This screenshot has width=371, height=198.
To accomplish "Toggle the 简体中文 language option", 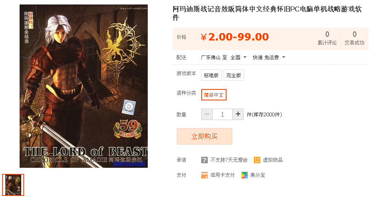I will click(213, 95).
